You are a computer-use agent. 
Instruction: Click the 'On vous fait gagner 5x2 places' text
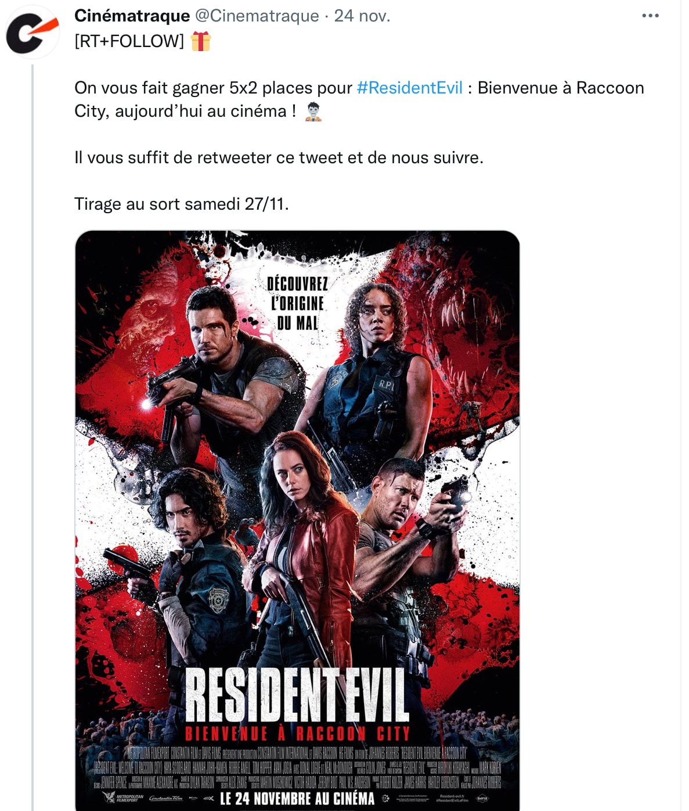(213, 88)
